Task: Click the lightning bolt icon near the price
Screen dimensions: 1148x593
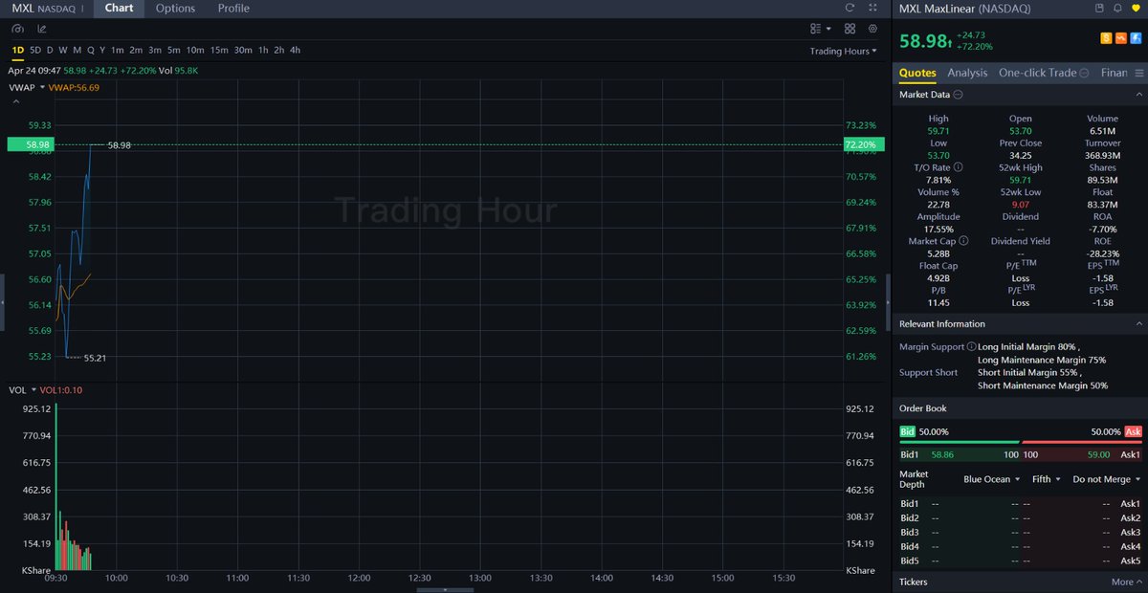Action: 1136,38
